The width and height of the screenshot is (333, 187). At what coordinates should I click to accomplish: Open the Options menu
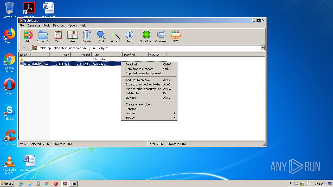73,25
